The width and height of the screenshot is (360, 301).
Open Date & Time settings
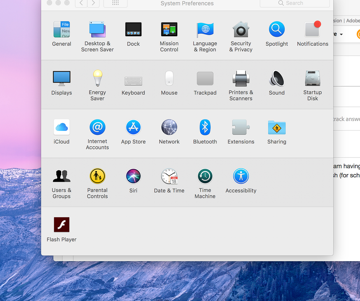coord(169,176)
